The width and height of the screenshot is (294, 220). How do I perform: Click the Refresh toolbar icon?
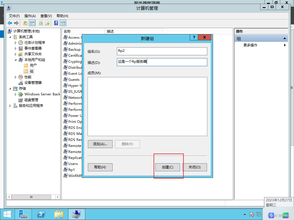41,23
